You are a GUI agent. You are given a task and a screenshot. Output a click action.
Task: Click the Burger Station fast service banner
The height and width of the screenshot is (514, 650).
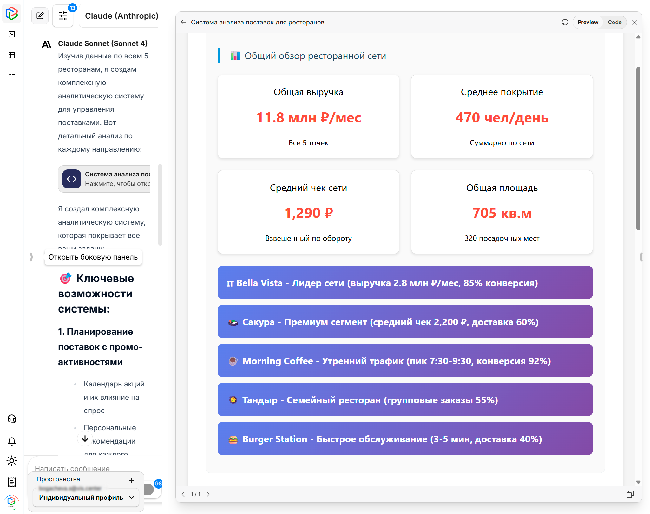(405, 438)
